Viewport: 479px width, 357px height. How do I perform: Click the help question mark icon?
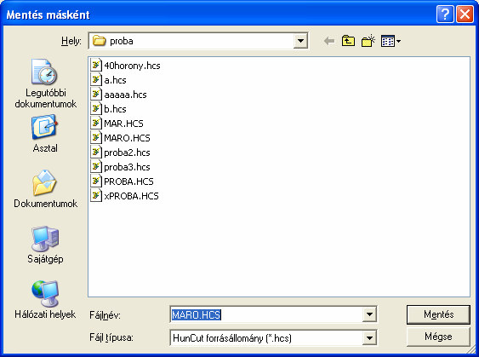[445, 14]
